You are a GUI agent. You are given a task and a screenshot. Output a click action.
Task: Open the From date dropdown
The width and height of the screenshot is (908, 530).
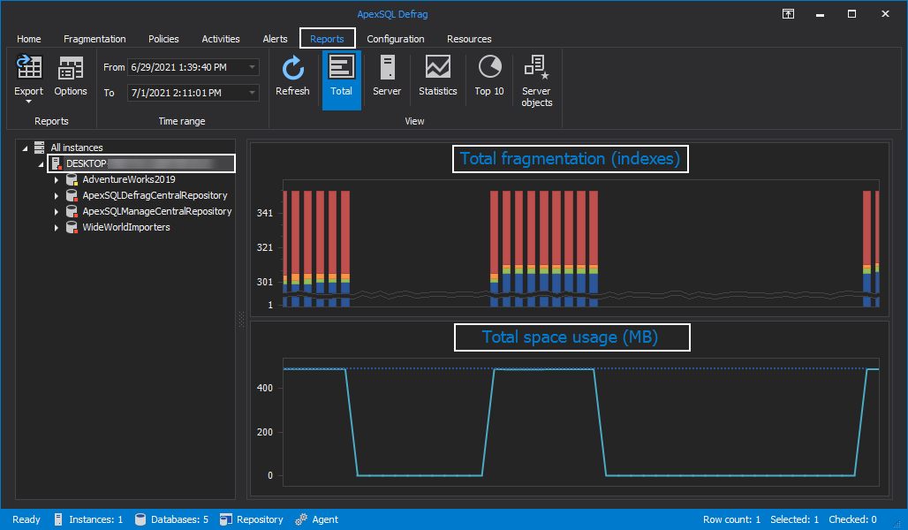click(252, 67)
